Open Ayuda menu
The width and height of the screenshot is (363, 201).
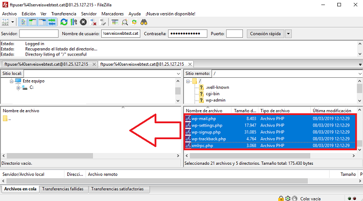click(135, 14)
